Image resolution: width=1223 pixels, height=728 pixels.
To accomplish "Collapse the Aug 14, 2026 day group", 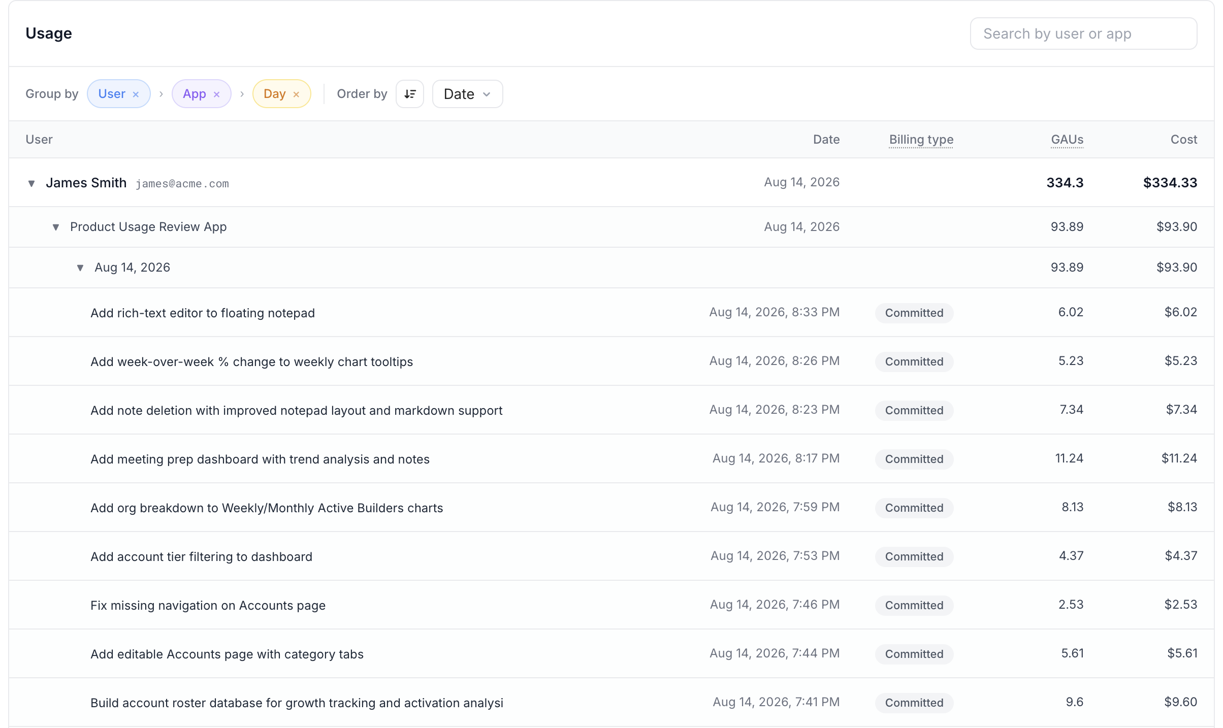I will (x=80, y=268).
